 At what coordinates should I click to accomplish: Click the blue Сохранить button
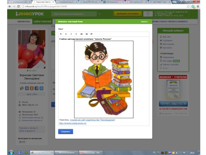point(66,131)
